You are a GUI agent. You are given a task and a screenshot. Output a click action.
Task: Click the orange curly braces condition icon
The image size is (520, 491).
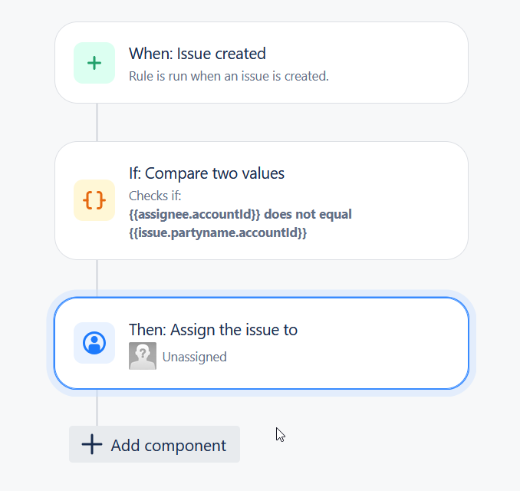pyautogui.click(x=94, y=200)
